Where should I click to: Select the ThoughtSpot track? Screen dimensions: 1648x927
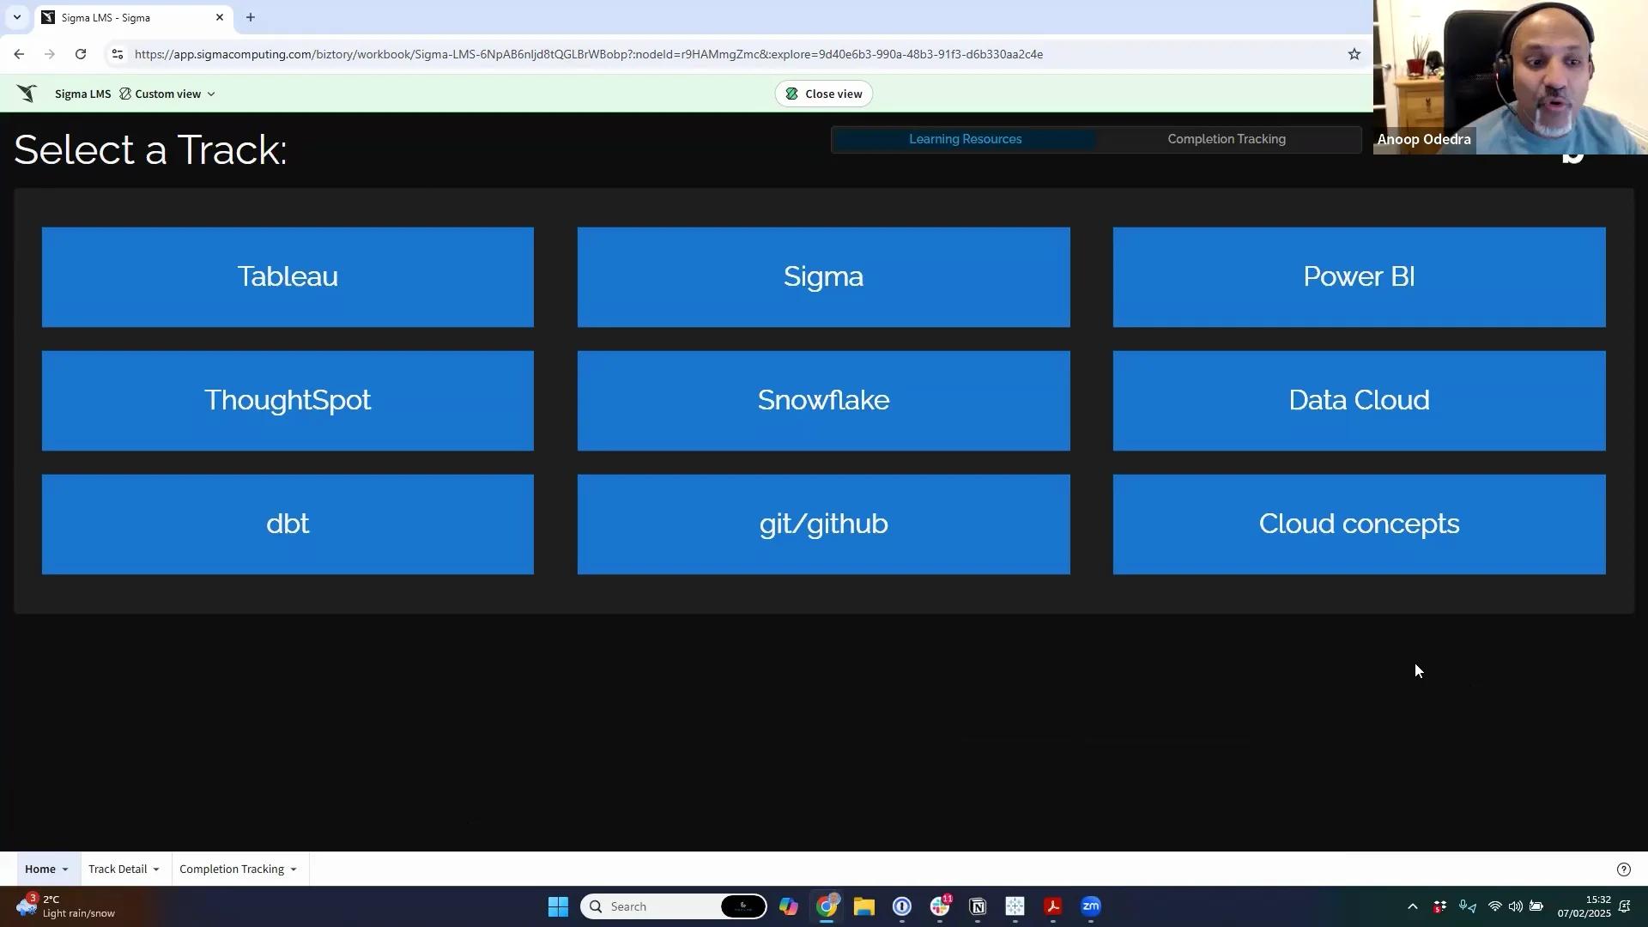coord(288,401)
